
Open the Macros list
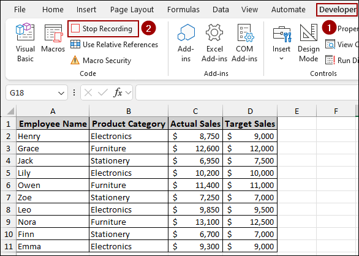[53, 38]
